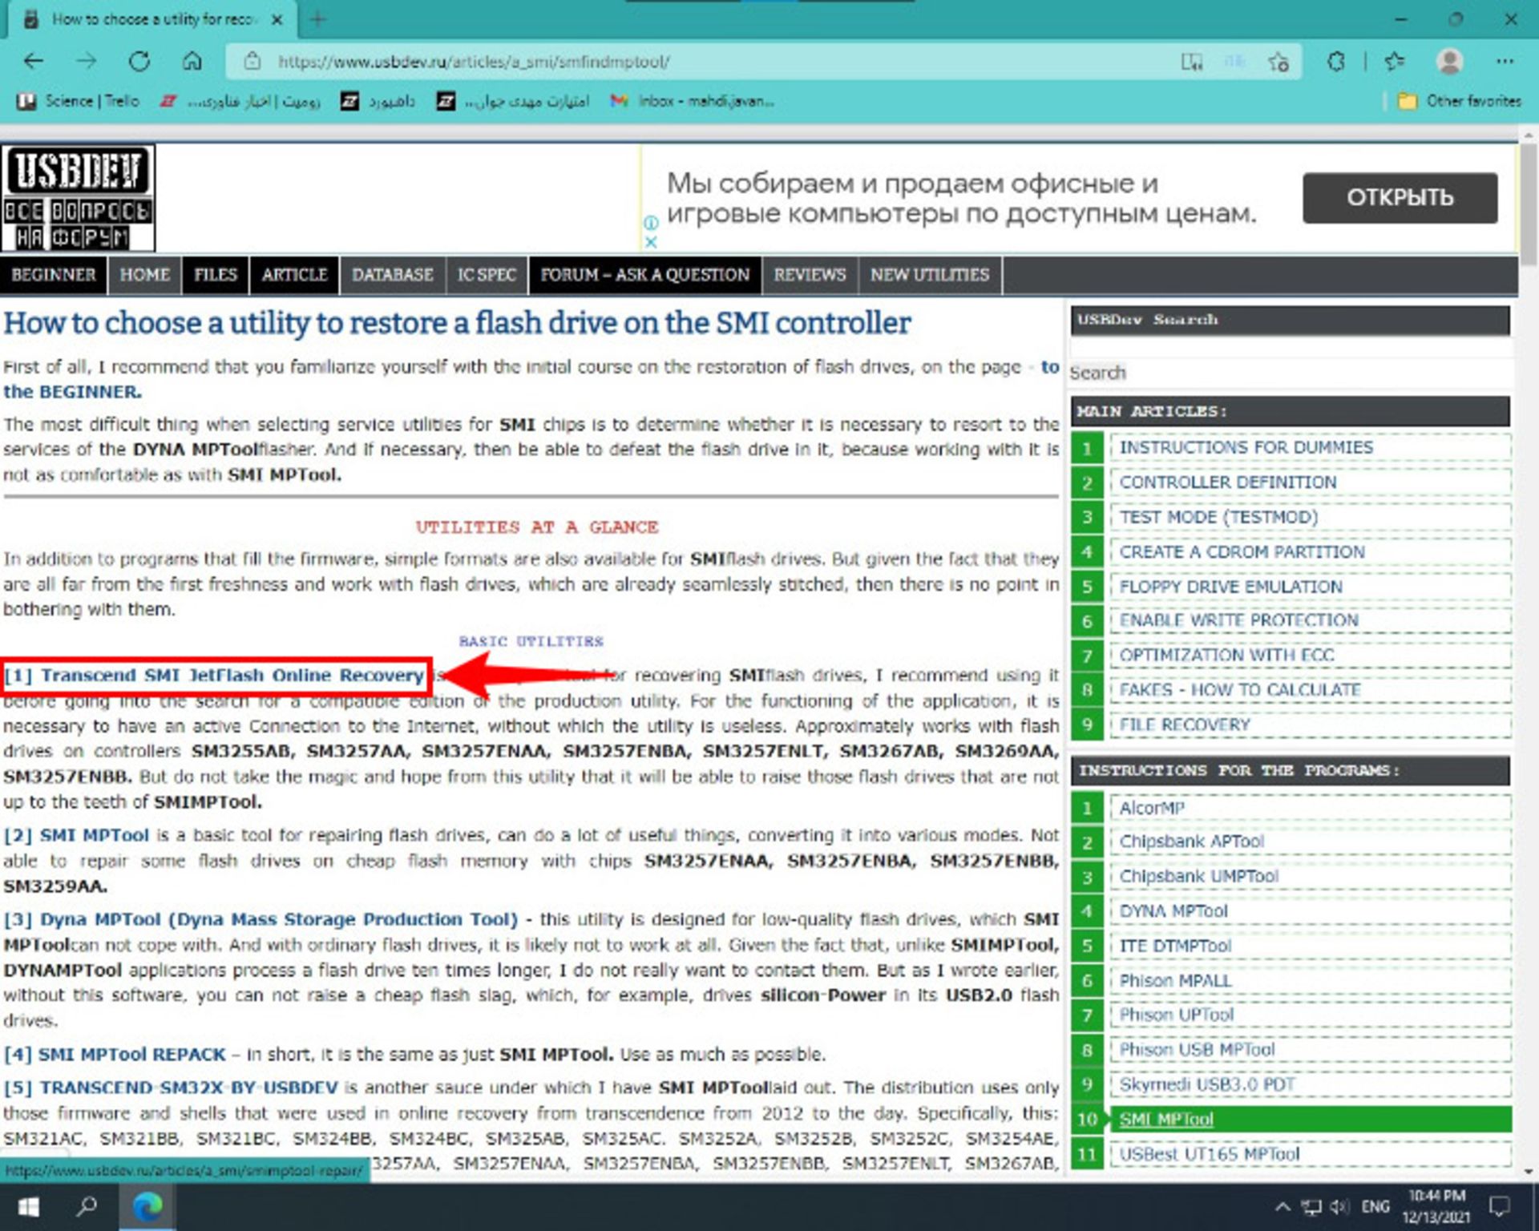
Task: Open the Windows Start menu
Action: tap(29, 1206)
